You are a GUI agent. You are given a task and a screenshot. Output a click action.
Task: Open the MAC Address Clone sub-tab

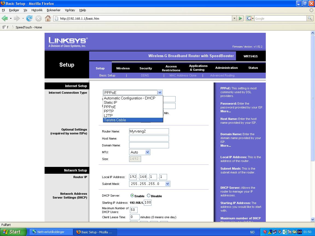point(183,75)
